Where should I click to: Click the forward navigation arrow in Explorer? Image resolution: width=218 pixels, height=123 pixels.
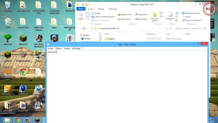(84, 28)
